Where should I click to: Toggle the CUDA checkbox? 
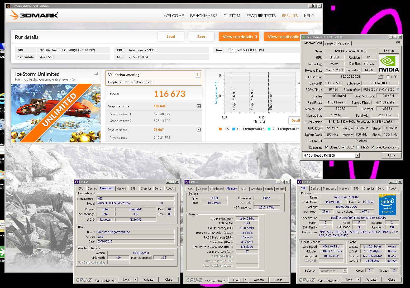pos(343,147)
